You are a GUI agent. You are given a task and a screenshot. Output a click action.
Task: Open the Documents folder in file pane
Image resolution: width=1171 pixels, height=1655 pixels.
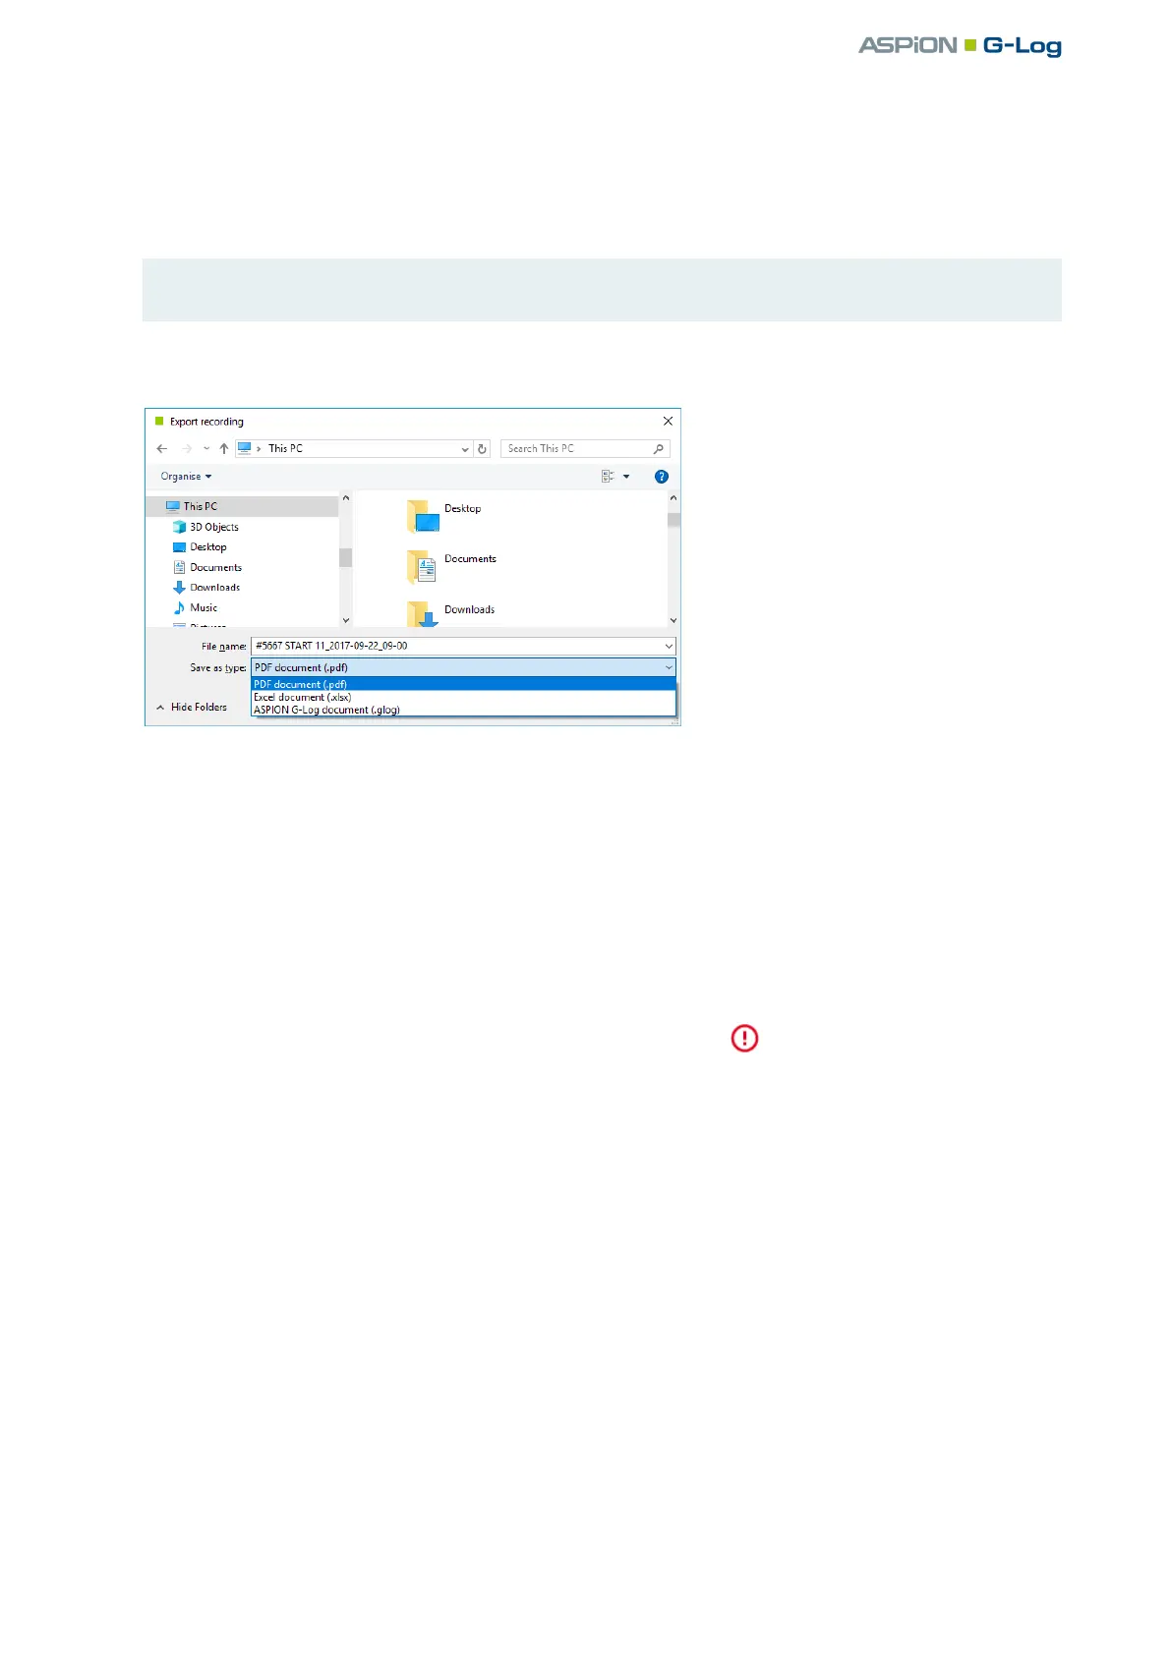[452, 566]
